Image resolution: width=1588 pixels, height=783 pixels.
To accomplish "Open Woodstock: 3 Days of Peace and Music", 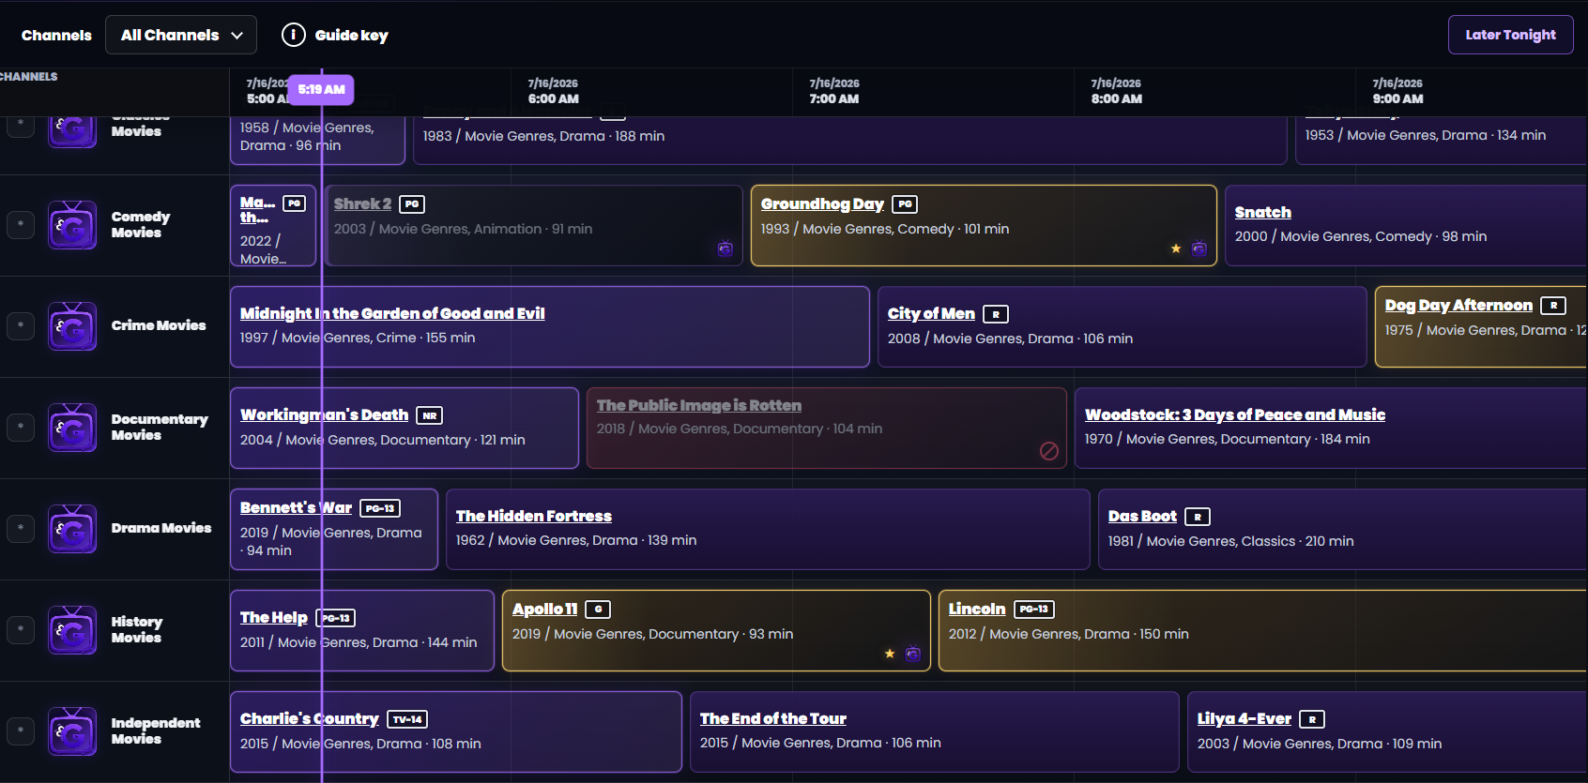I will tap(1235, 414).
